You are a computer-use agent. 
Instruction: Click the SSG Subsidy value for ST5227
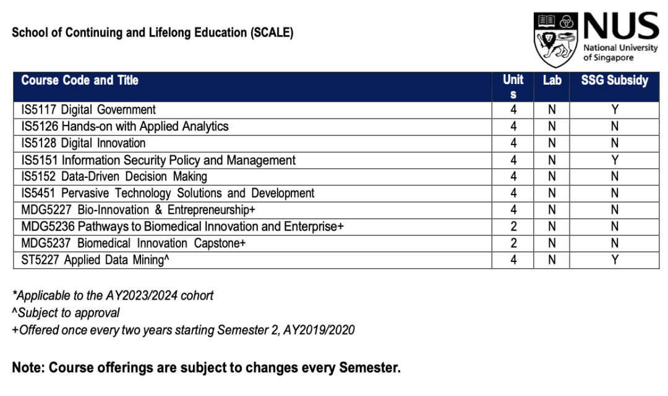(614, 260)
